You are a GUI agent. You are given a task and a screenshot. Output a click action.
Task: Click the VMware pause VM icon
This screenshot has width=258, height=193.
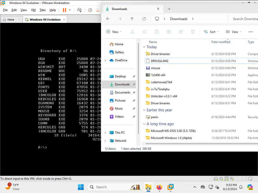point(64,10)
